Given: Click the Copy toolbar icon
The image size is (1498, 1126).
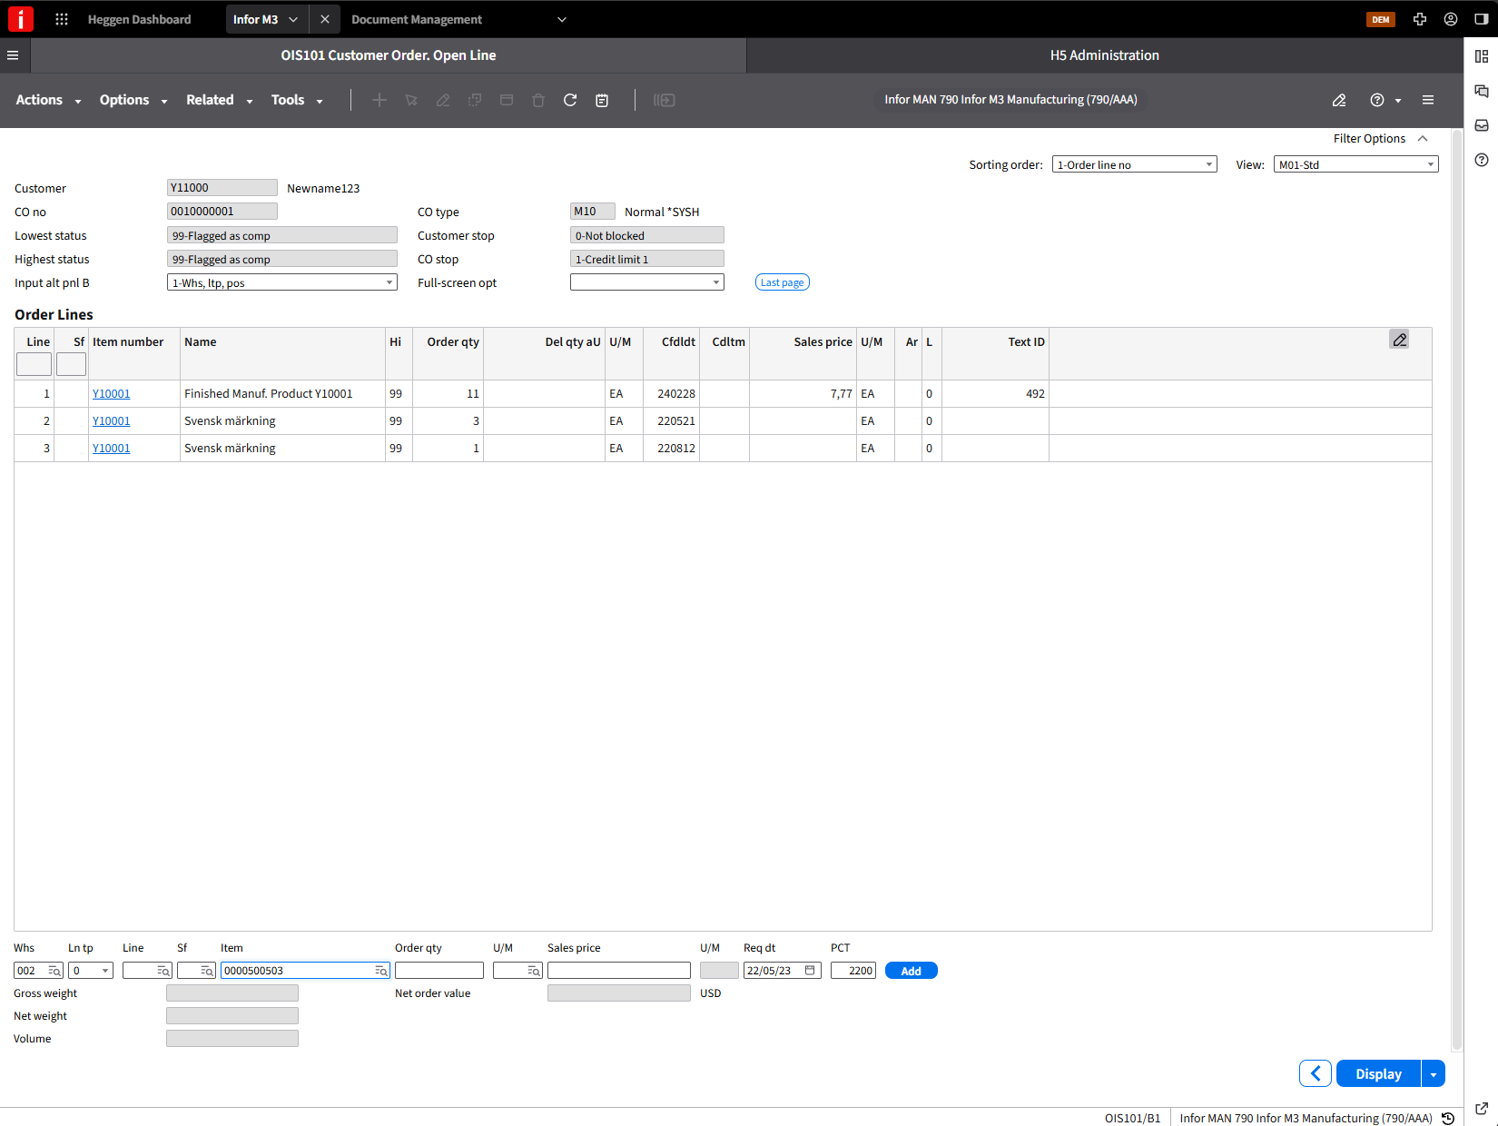Looking at the screenshot, I should tap(475, 100).
